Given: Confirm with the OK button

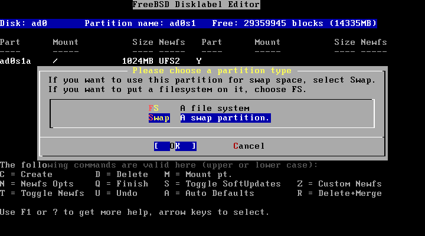Looking at the screenshot, I should pyautogui.click(x=175, y=146).
